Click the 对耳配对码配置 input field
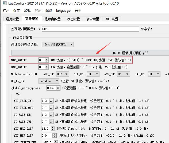 click(x=90, y=29)
